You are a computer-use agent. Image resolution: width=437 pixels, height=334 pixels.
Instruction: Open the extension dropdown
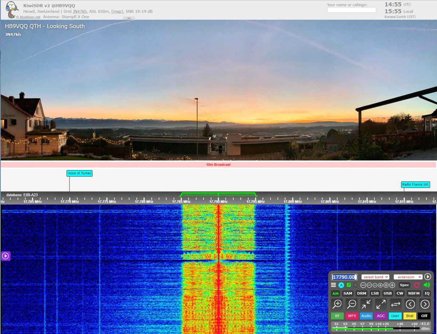(x=408, y=277)
